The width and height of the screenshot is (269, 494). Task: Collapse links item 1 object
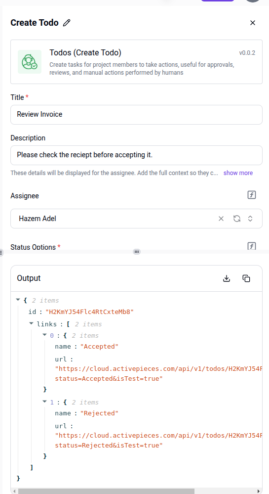45,402
